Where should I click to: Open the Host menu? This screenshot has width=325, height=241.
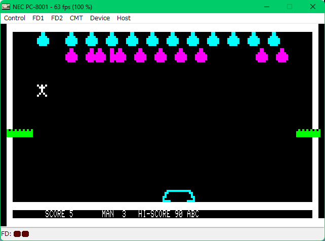pos(124,18)
